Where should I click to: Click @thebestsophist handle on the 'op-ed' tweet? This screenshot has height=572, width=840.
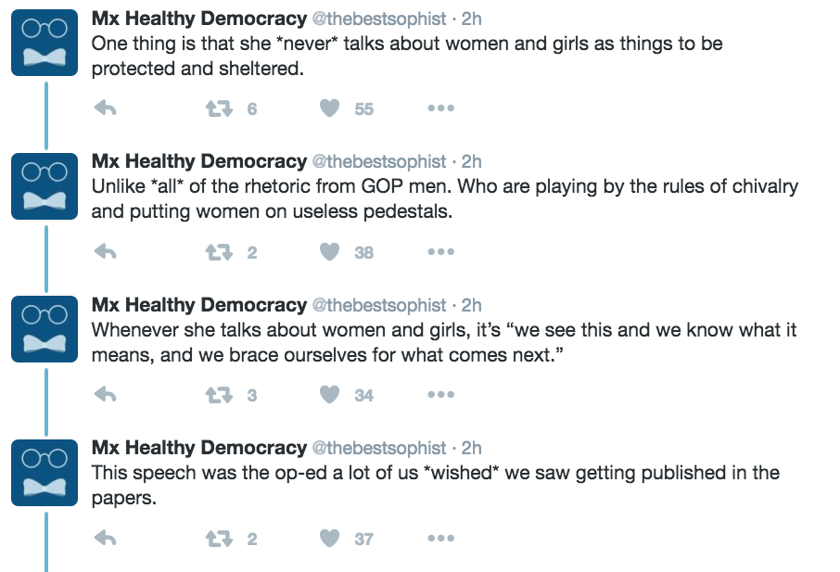click(378, 449)
